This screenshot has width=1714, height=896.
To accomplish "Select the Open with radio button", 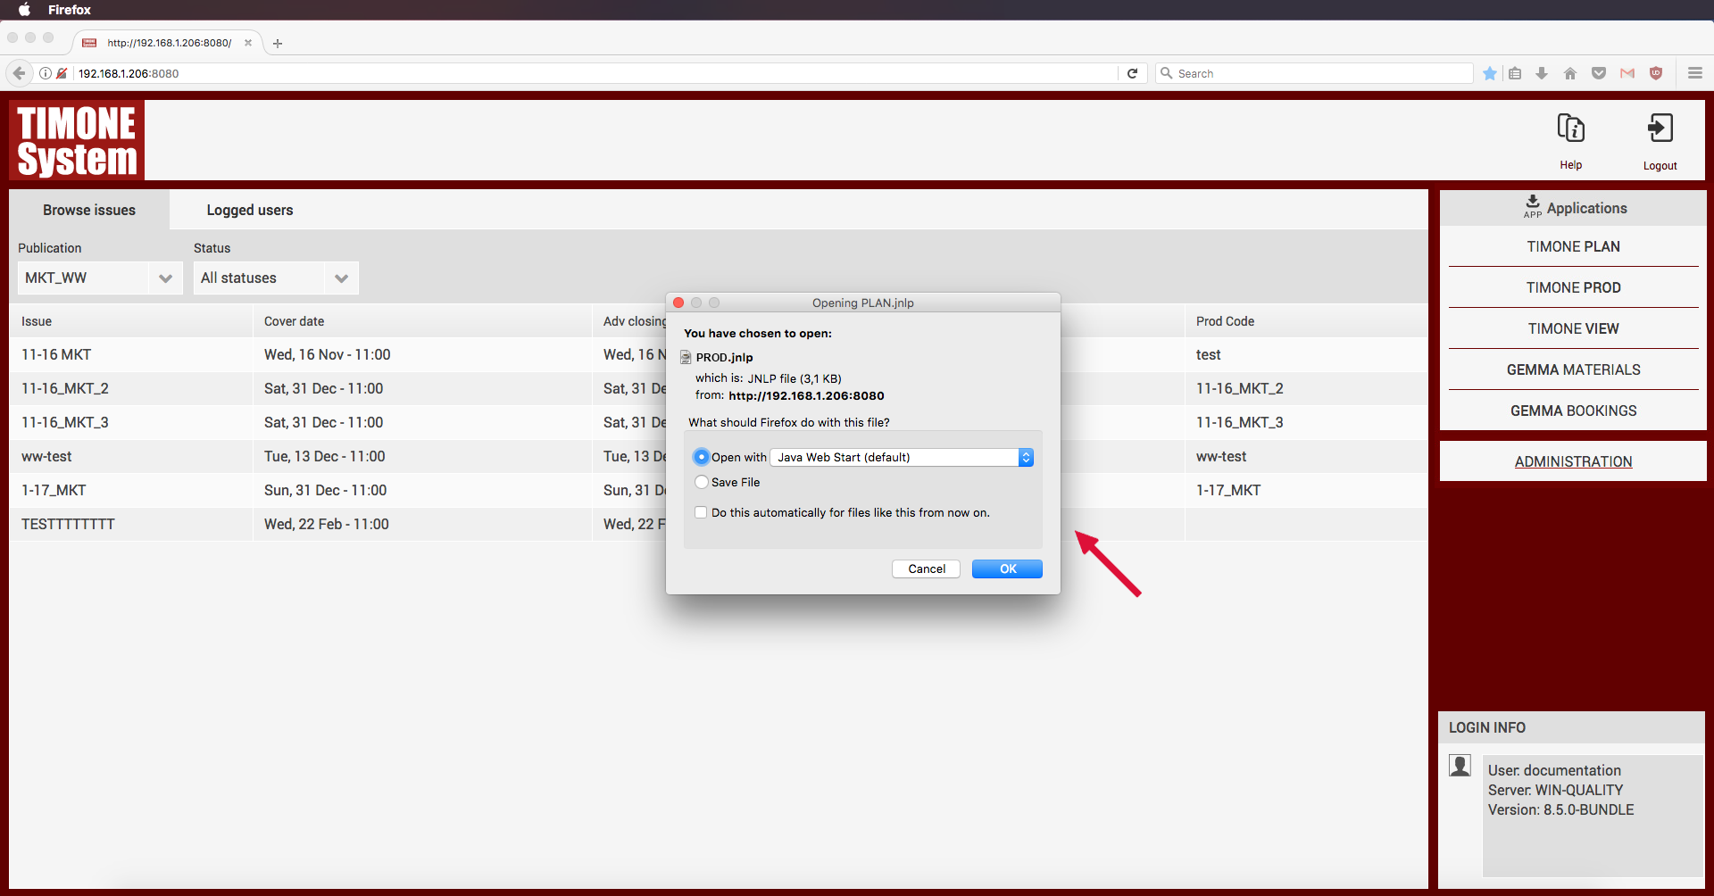I will click(702, 457).
